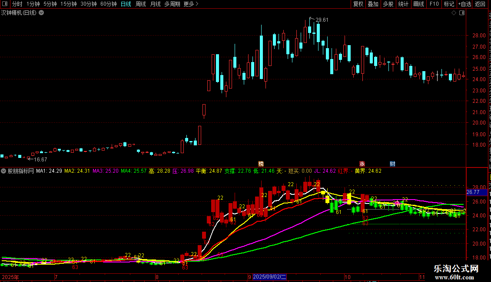Click the 黄界: 24.62 value
The height and width of the screenshot is (282, 491).
click(x=368, y=171)
